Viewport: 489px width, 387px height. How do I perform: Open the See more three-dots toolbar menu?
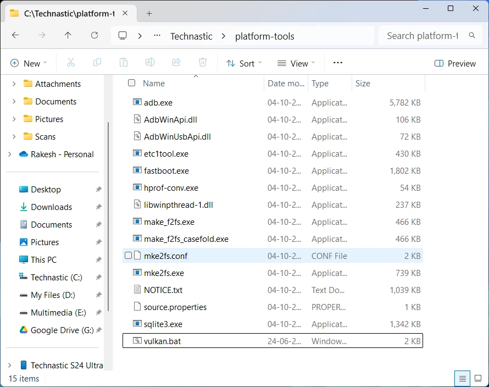coord(338,63)
